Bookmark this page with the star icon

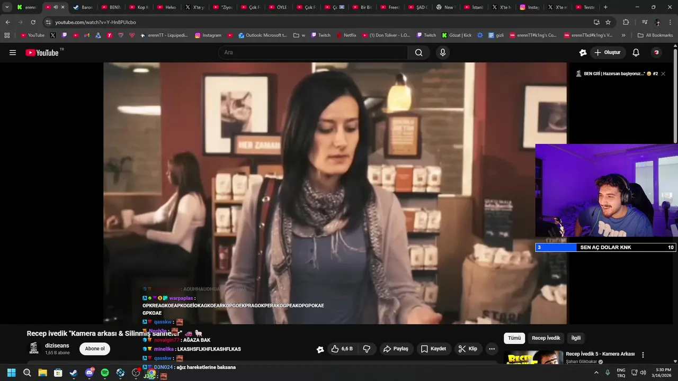tap(608, 22)
